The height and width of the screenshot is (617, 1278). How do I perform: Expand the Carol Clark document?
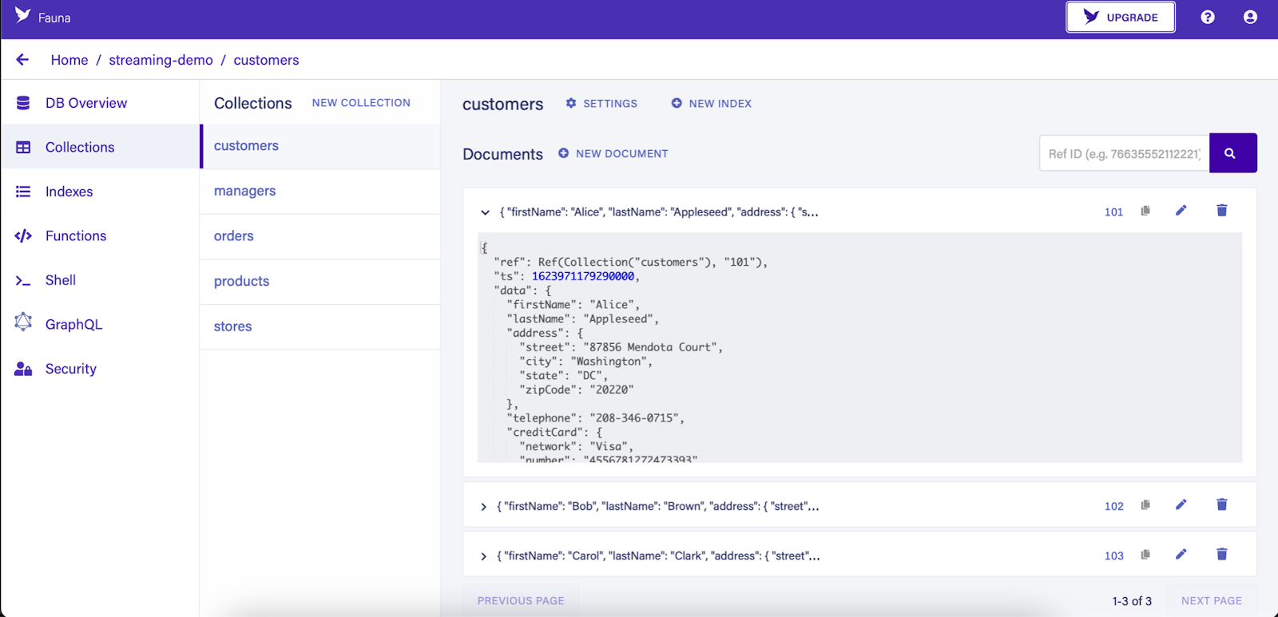[x=483, y=556]
